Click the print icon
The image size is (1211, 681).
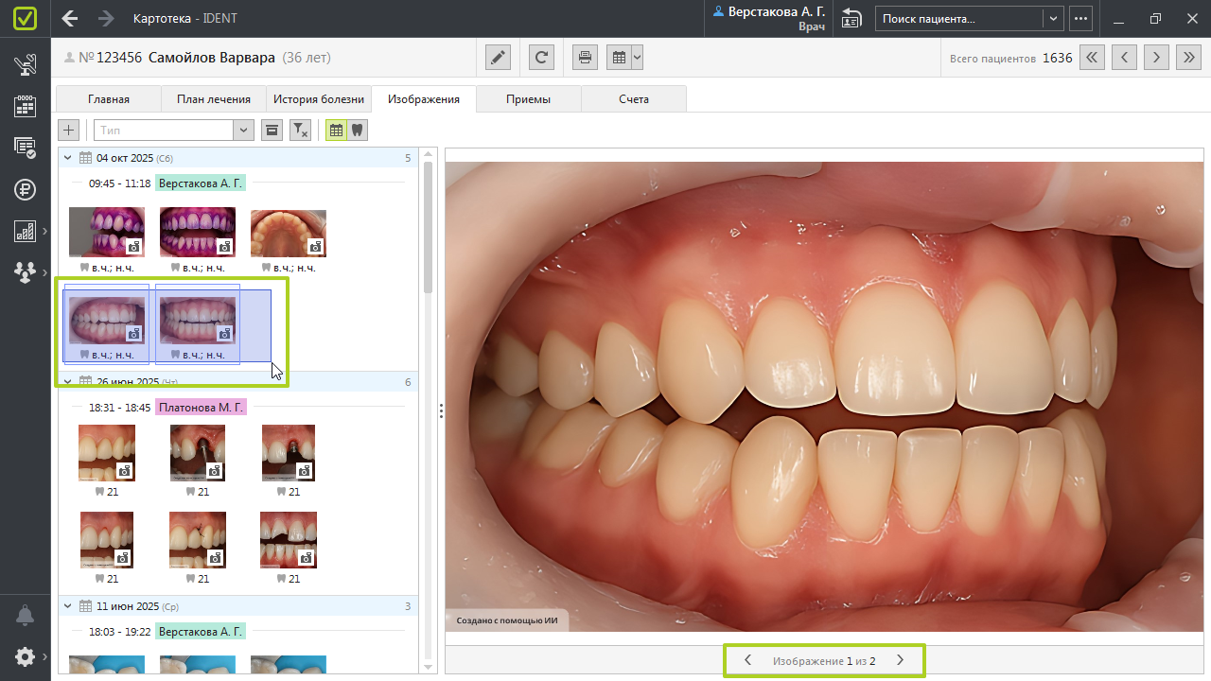[585, 58]
